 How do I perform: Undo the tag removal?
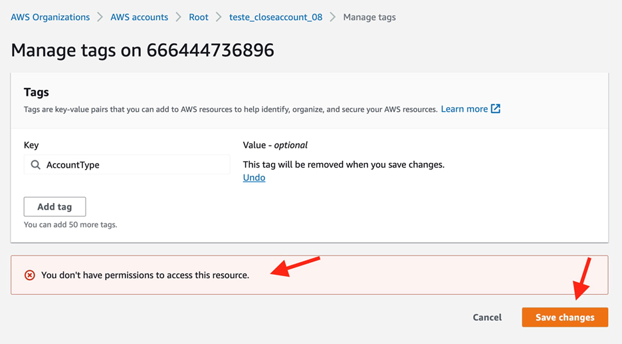(254, 178)
